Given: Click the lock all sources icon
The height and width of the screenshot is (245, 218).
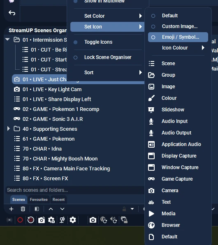Looking at the screenshot, I should tap(124, 220).
